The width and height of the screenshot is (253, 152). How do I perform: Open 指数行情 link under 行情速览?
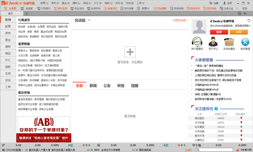click(x=63, y=27)
